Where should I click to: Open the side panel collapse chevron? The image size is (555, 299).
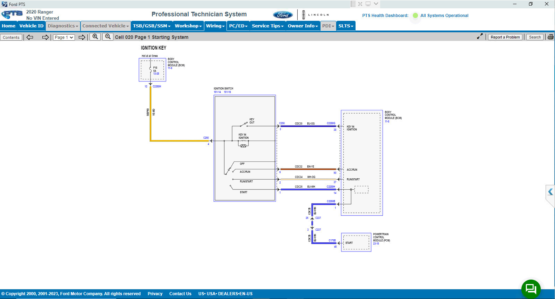[x=550, y=192]
